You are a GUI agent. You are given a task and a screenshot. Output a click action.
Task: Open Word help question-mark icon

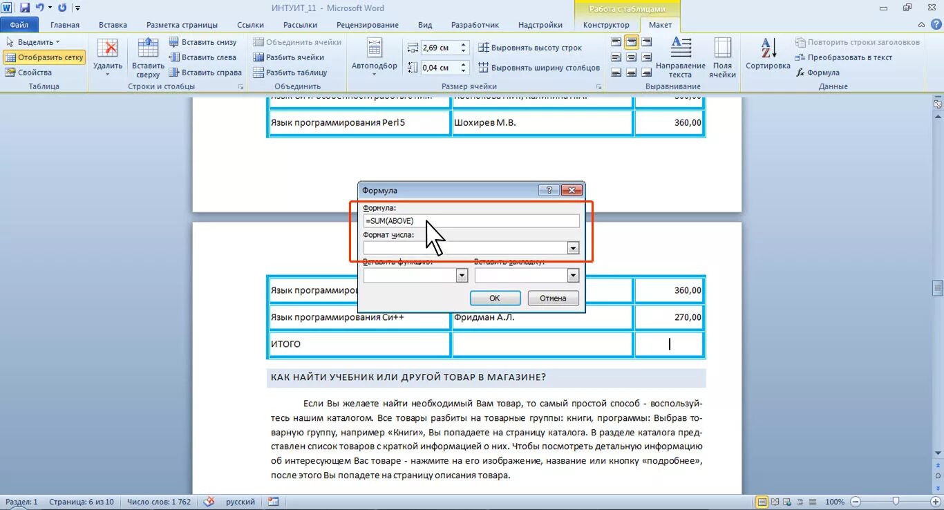(936, 25)
